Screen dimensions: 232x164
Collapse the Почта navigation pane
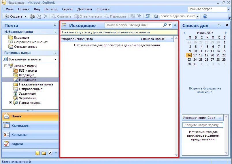(x=55, y=25)
